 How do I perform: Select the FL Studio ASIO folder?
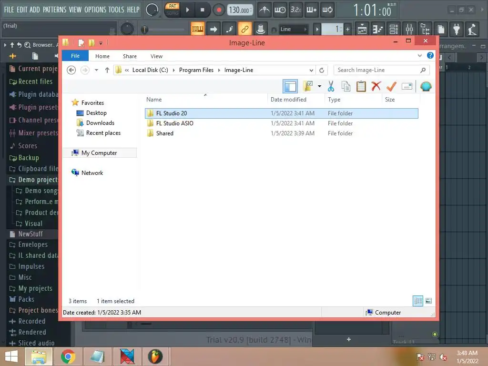281,123
